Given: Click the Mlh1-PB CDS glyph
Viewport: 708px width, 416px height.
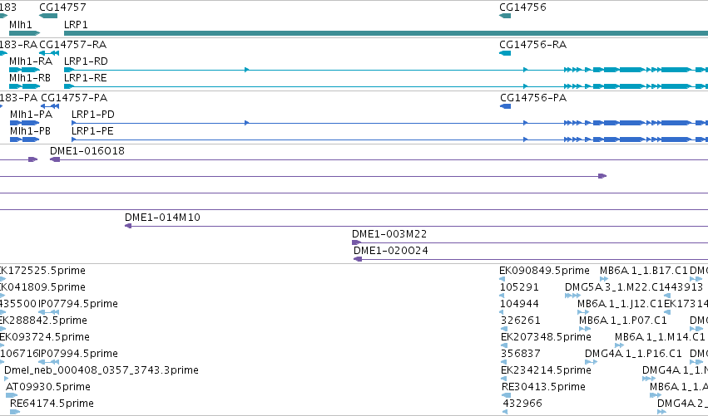Looking at the screenshot, I should [24, 139].
